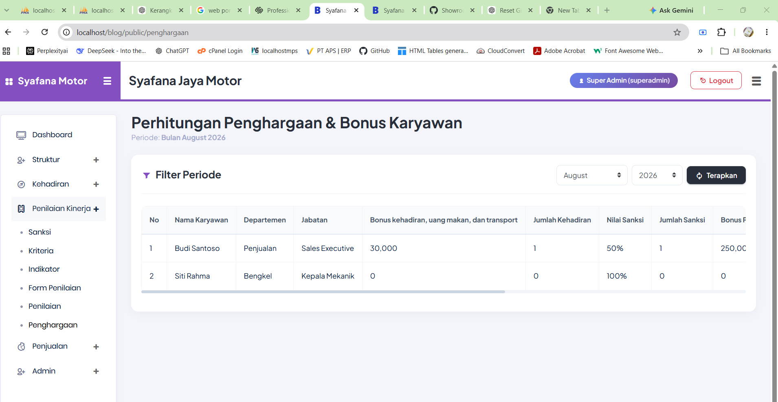Open the right-side hamburger menu icon
This screenshot has width=778, height=402.
pos(756,81)
